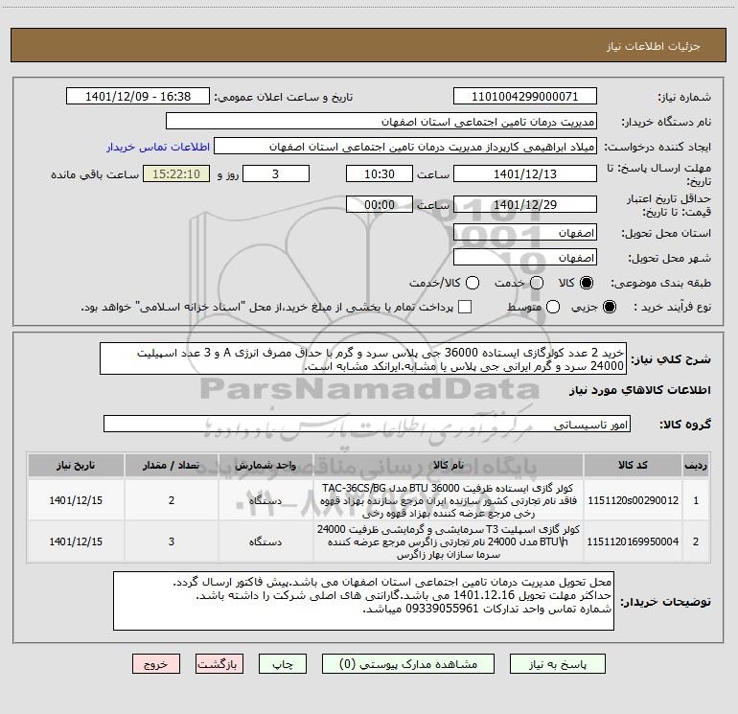Click the validity time 00:00 field
The image size is (738, 714).
click(380, 204)
